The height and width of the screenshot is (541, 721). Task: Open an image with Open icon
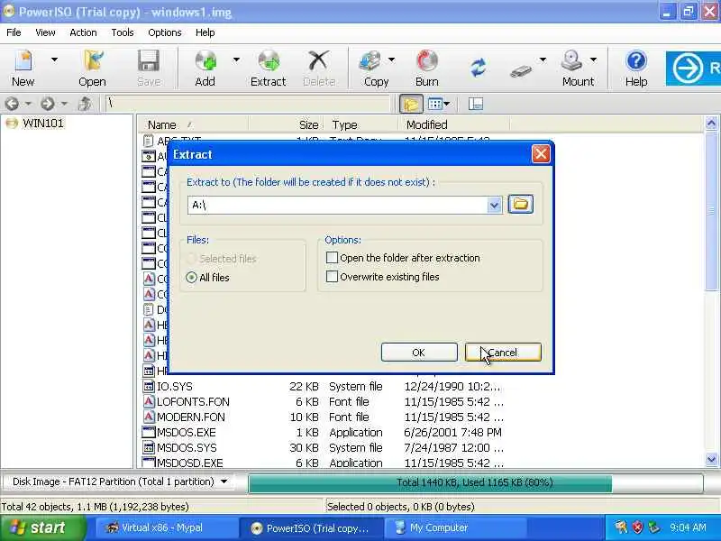(93, 61)
